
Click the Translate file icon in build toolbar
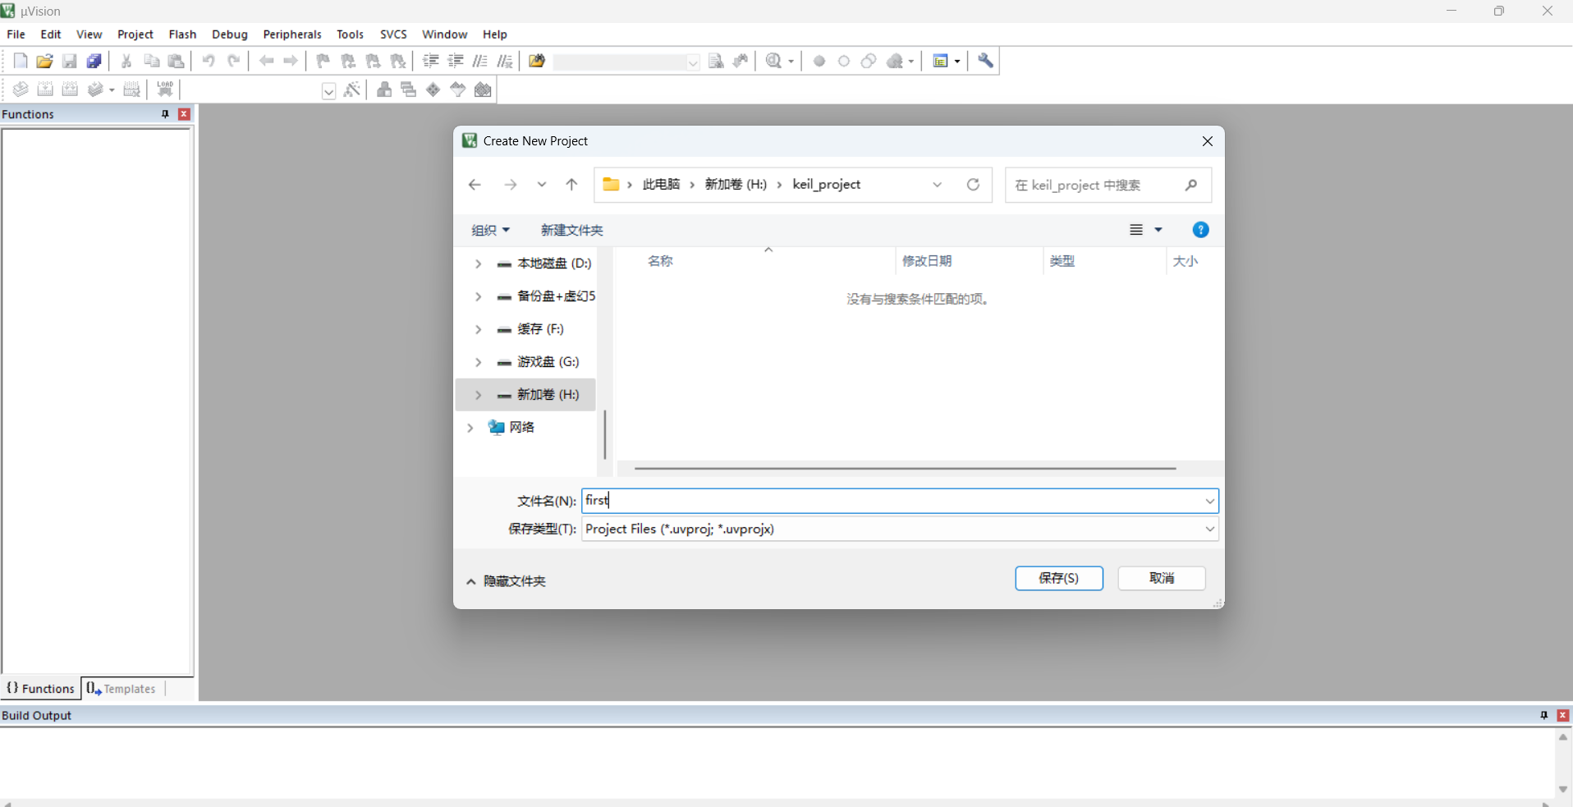(21, 89)
